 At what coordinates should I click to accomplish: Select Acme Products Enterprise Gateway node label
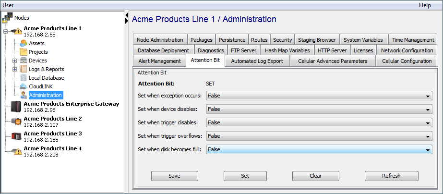(72, 104)
